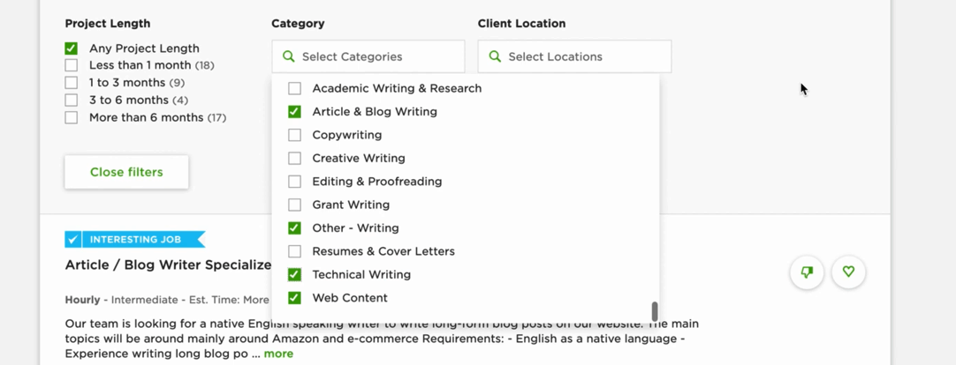Uncheck Any Project Length checkbox
The height and width of the screenshot is (365, 956).
pyautogui.click(x=72, y=48)
